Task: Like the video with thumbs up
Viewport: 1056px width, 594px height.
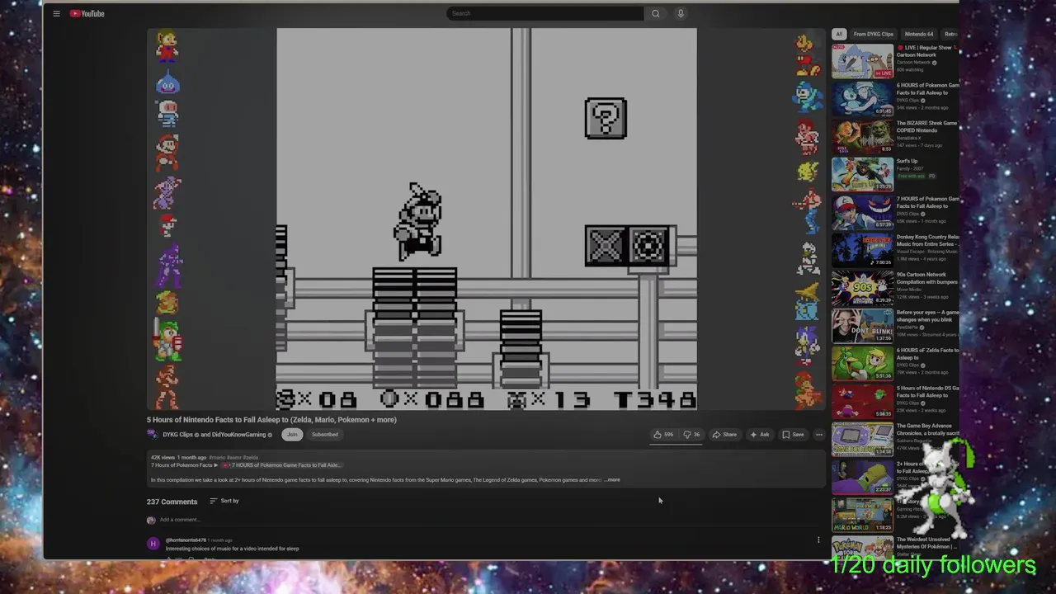Action: coord(663,435)
